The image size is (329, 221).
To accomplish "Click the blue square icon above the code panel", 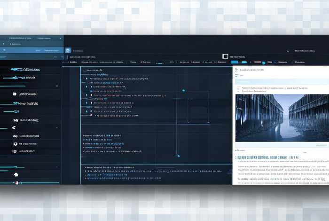I will coord(68,50).
